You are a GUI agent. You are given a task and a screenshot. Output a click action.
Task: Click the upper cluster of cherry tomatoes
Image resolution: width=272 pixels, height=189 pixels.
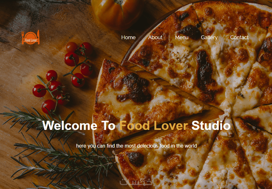point(79,63)
